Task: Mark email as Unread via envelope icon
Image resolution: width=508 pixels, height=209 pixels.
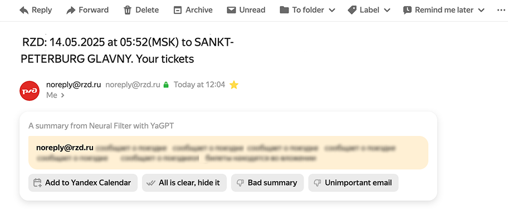Action: tap(231, 11)
